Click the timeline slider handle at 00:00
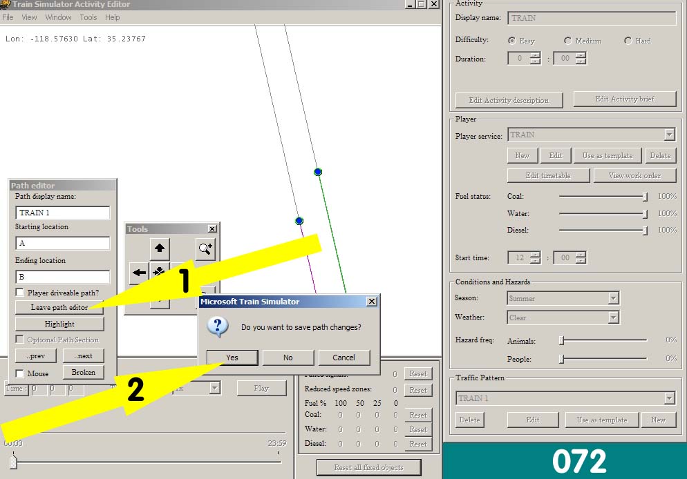 coord(13,462)
